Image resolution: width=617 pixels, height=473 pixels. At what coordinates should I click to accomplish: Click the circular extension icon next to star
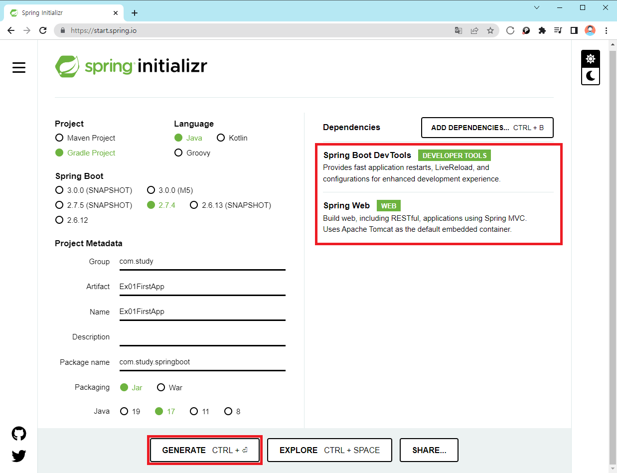click(510, 30)
